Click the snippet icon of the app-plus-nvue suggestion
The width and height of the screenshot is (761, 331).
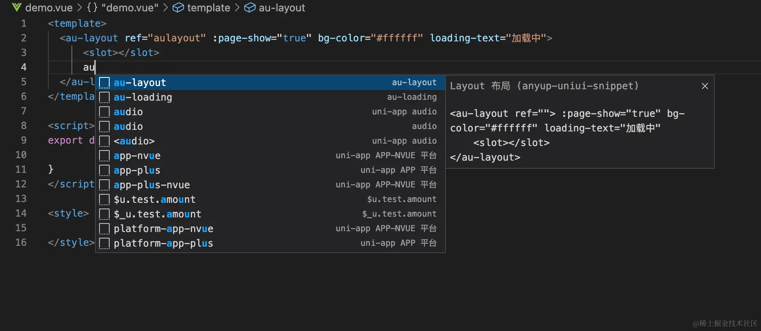pyautogui.click(x=104, y=185)
